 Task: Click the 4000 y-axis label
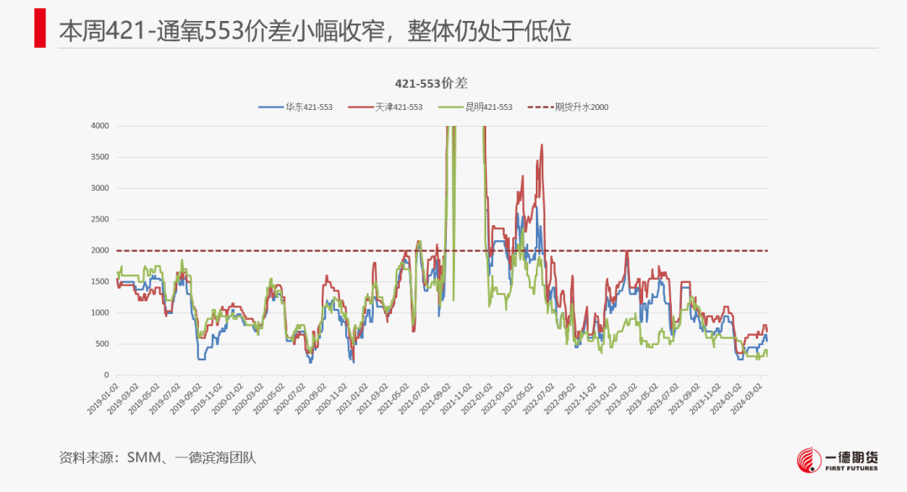pyautogui.click(x=100, y=125)
